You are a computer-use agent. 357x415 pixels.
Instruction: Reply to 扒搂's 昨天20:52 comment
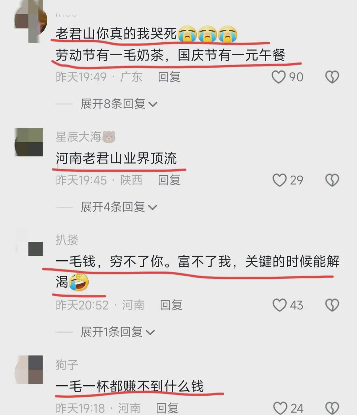pyautogui.click(x=171, y=305)
